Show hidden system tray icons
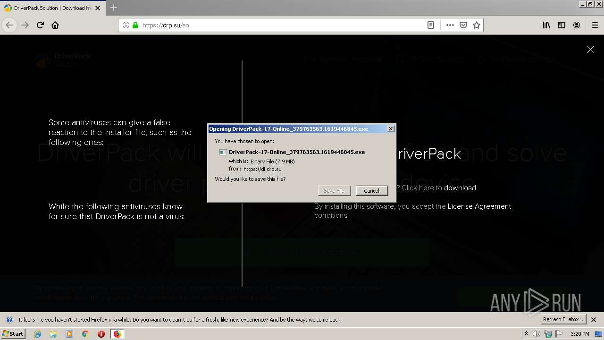The height and width of the screenshot is (340, 604). click(x=526, y=334)
